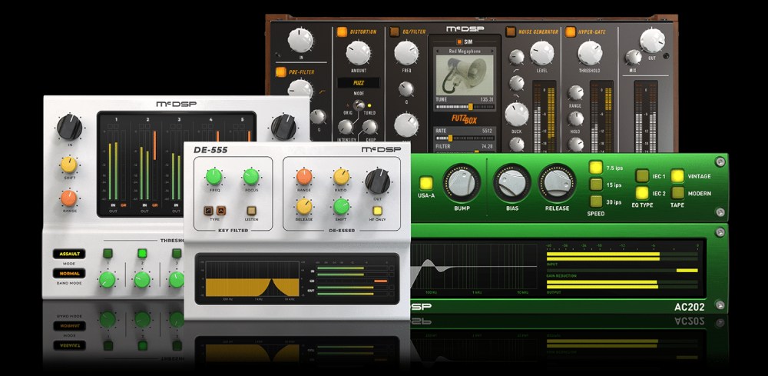Click the Red Megaphone preview image
The height and width of the screenshot is (376, 768).
pos(465,75)
